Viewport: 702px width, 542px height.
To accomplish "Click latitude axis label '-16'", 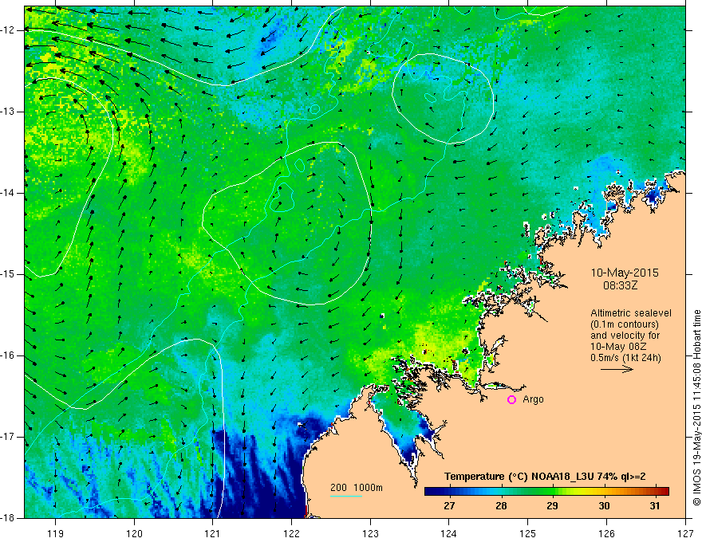I will coord(8,355).
